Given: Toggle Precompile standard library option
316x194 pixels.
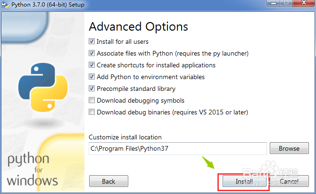Looking at the screenshot, I should pos(92,89).
